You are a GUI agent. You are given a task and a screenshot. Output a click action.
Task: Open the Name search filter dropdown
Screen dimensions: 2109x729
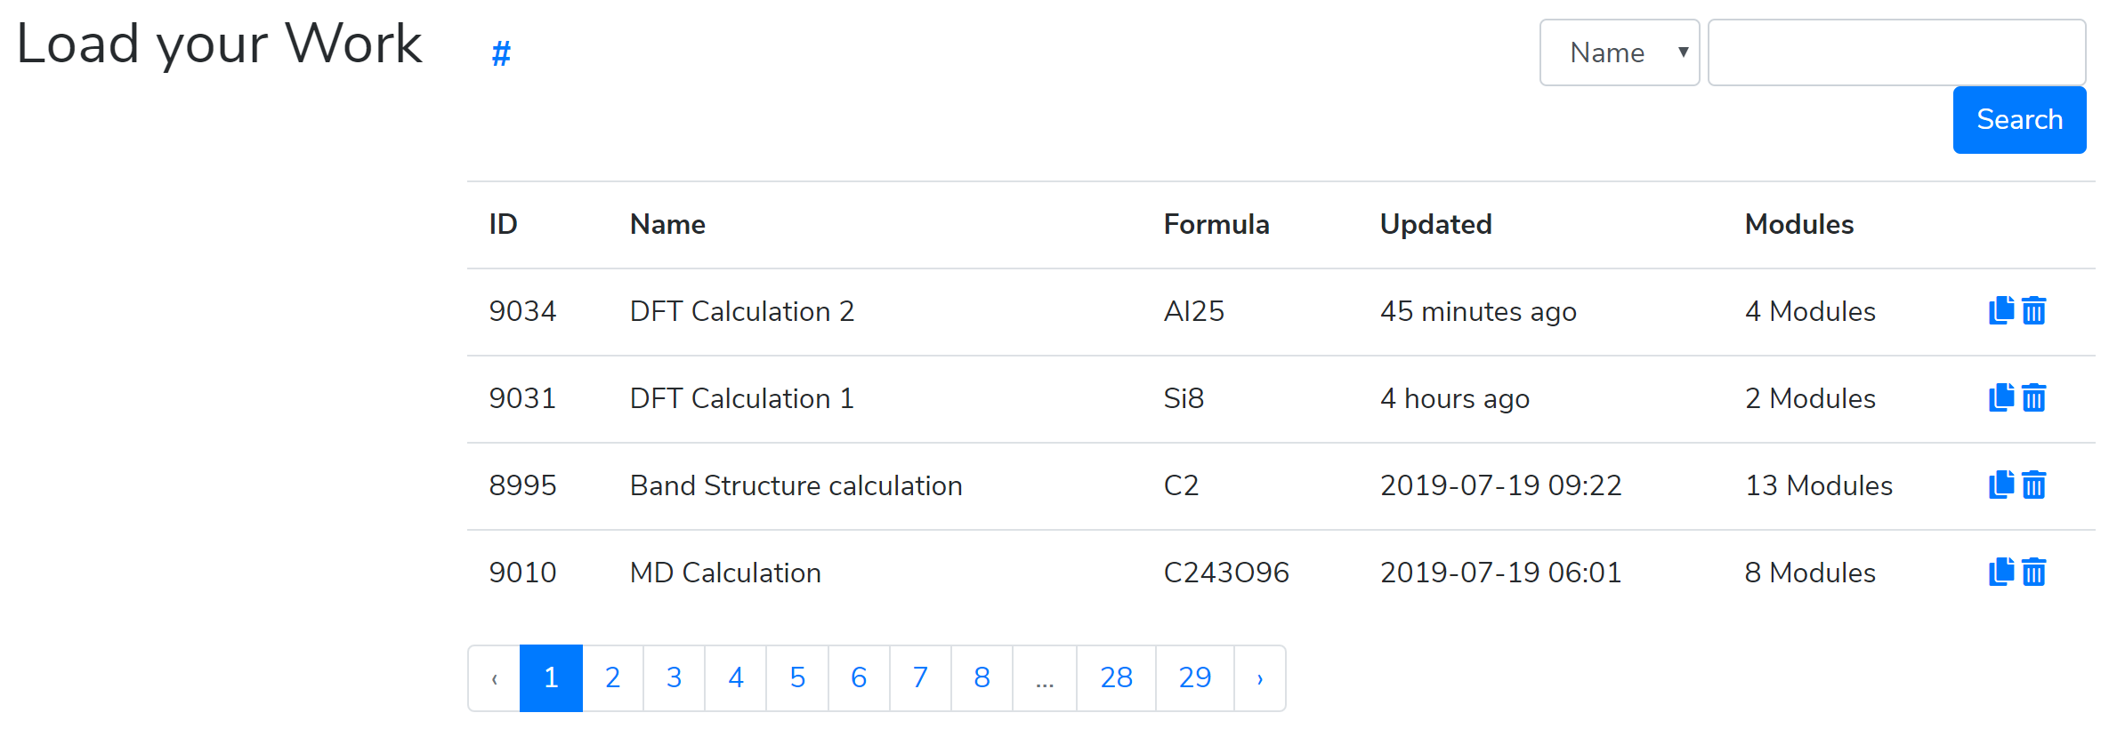(x=1619, y=52)
